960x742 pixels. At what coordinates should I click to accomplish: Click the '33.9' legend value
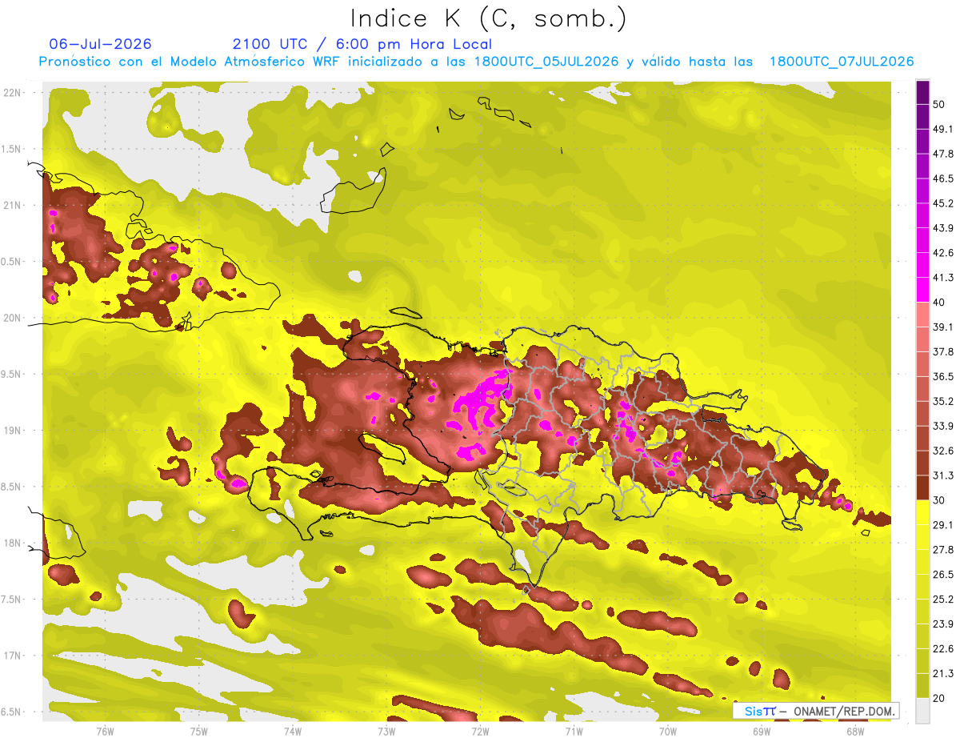(x=944, y=426)
